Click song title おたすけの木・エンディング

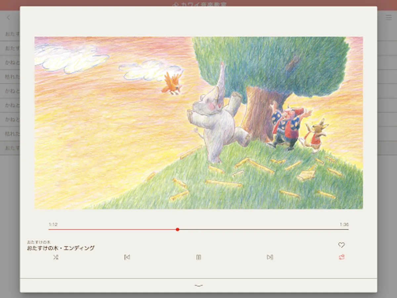[61, 248]
